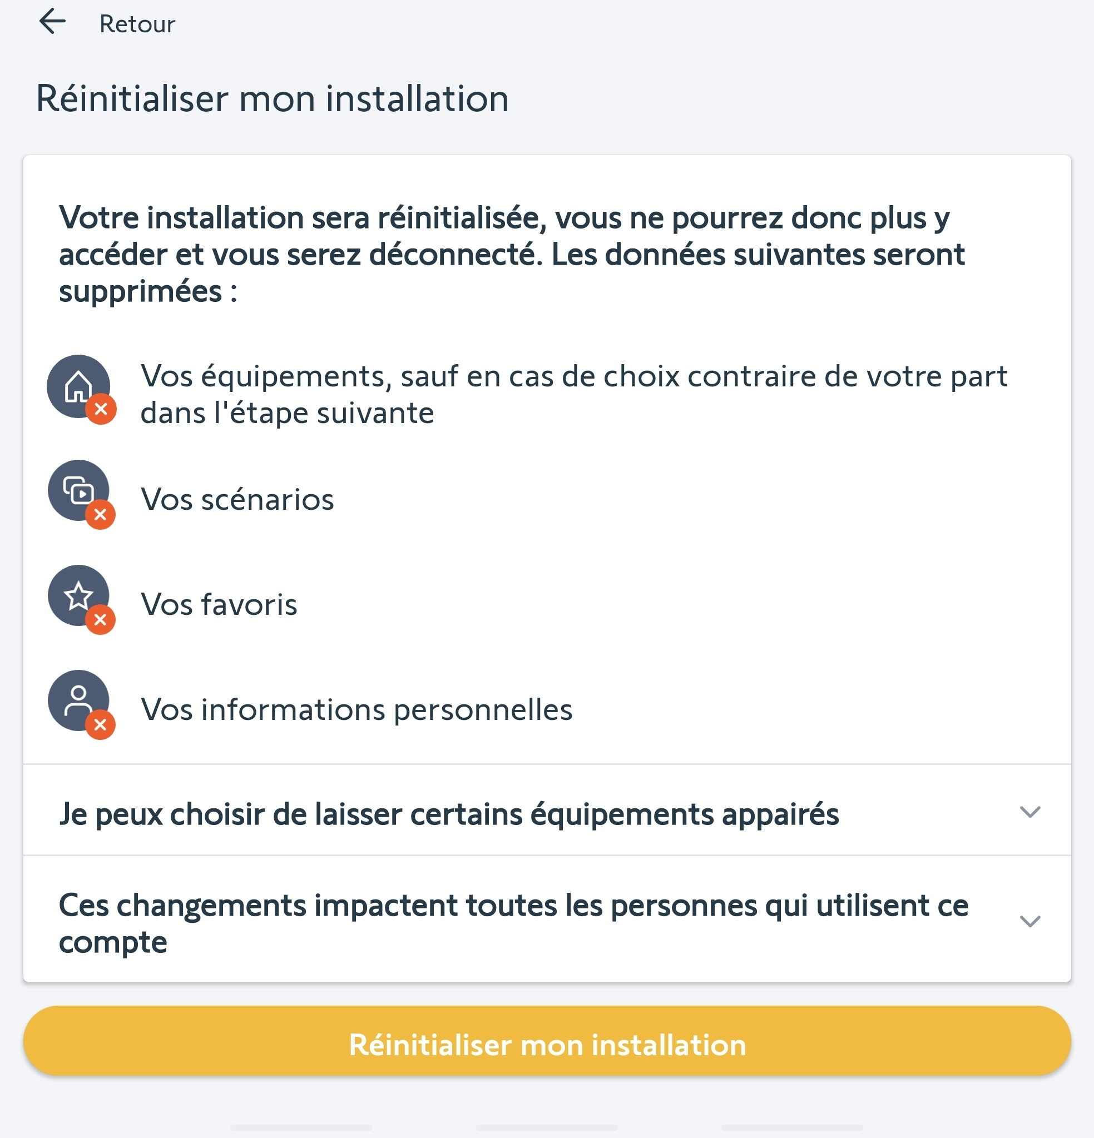Click the "Vos scénarios" text
This screenshot has width=1094, height=1138.
[x=237, y=499]
